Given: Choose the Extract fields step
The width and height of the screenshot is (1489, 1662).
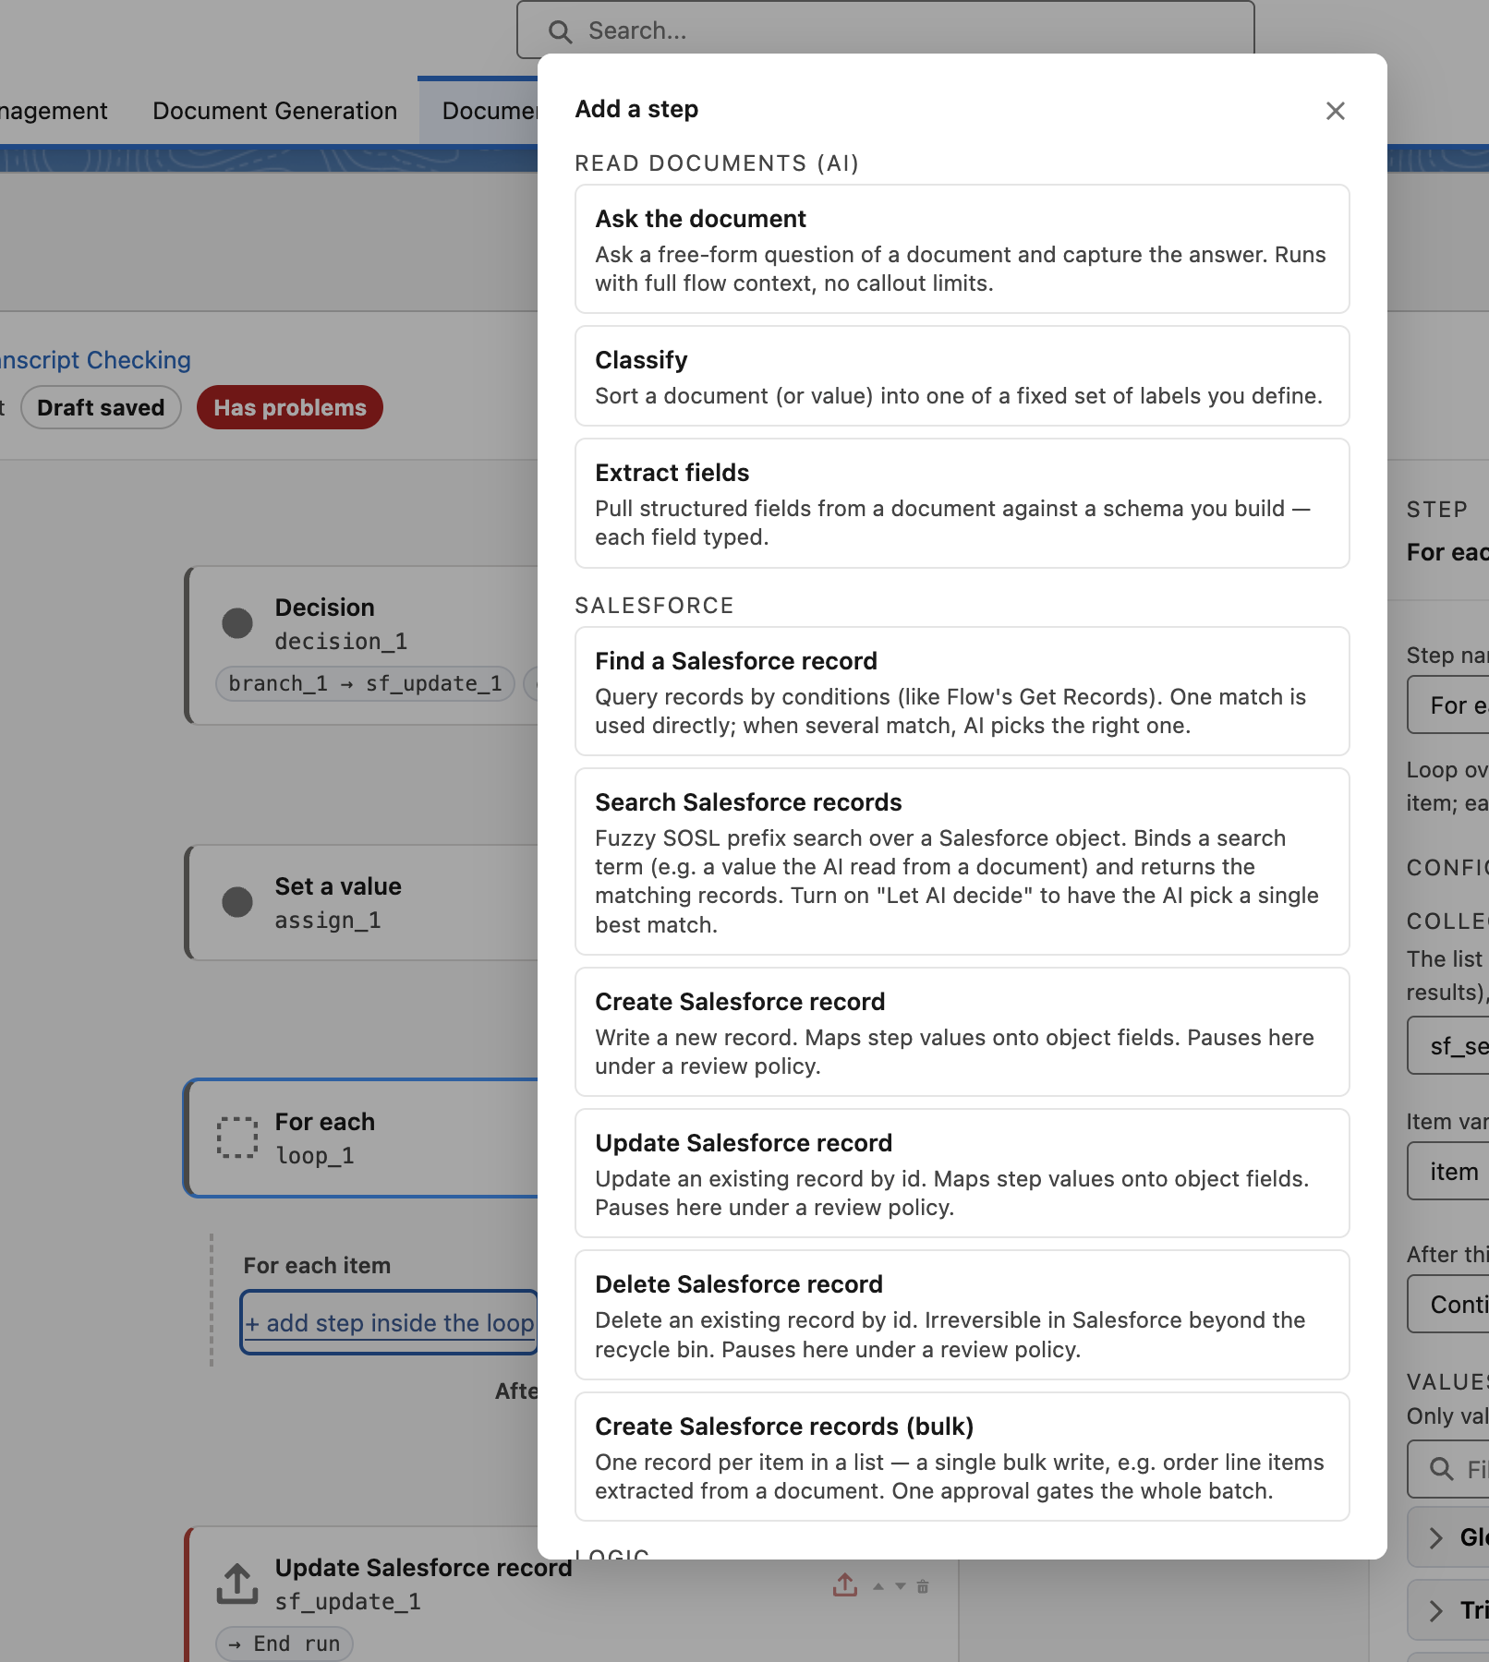Looking at the screenshot, I should (962, 503).
